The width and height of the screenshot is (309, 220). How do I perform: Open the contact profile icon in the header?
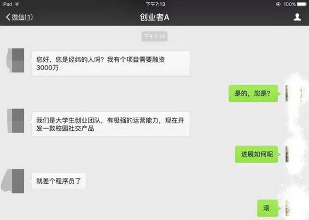coord(297,17)
